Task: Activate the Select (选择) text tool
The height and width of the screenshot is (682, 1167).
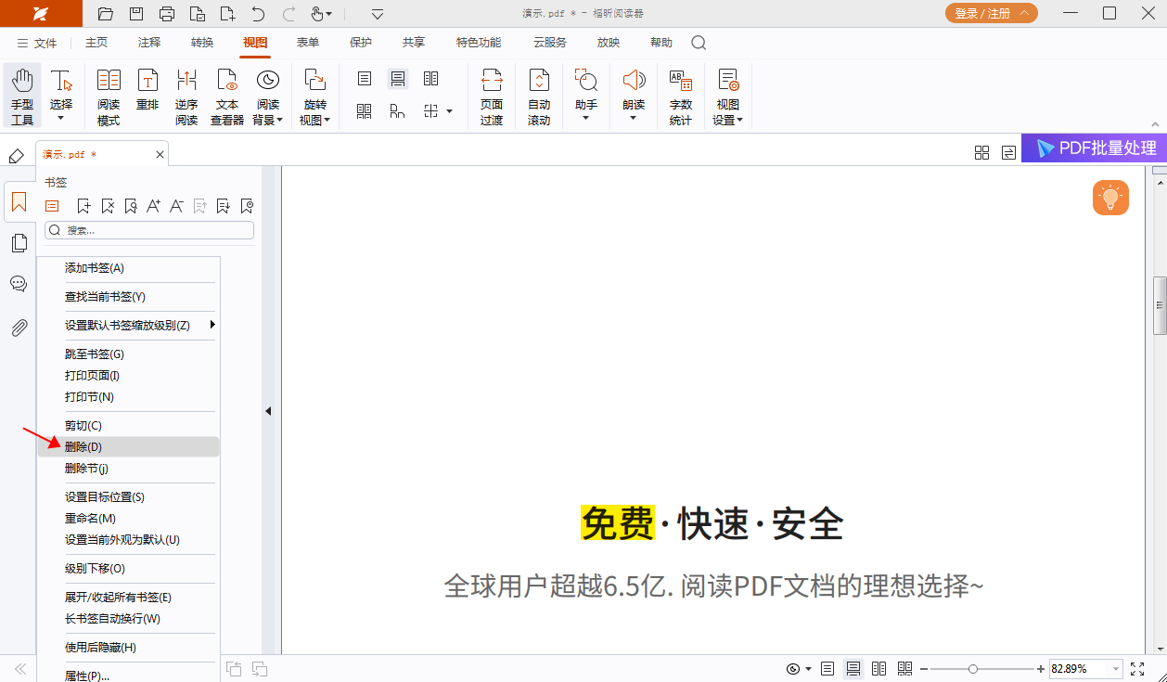Action: 61,96
